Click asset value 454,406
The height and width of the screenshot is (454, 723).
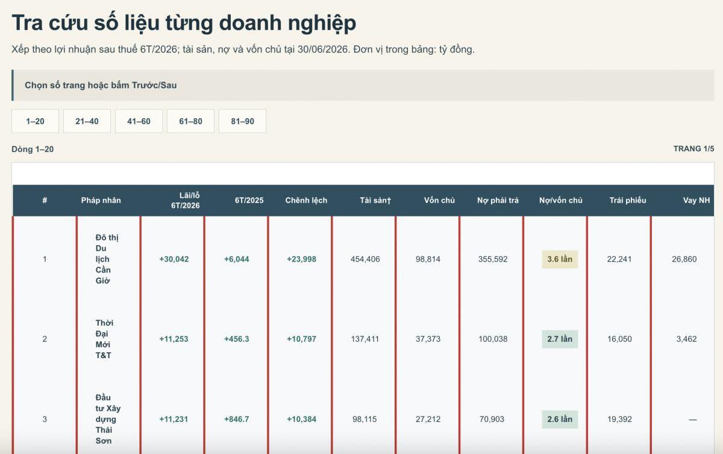pyautogui.click(x=365, y=259)
